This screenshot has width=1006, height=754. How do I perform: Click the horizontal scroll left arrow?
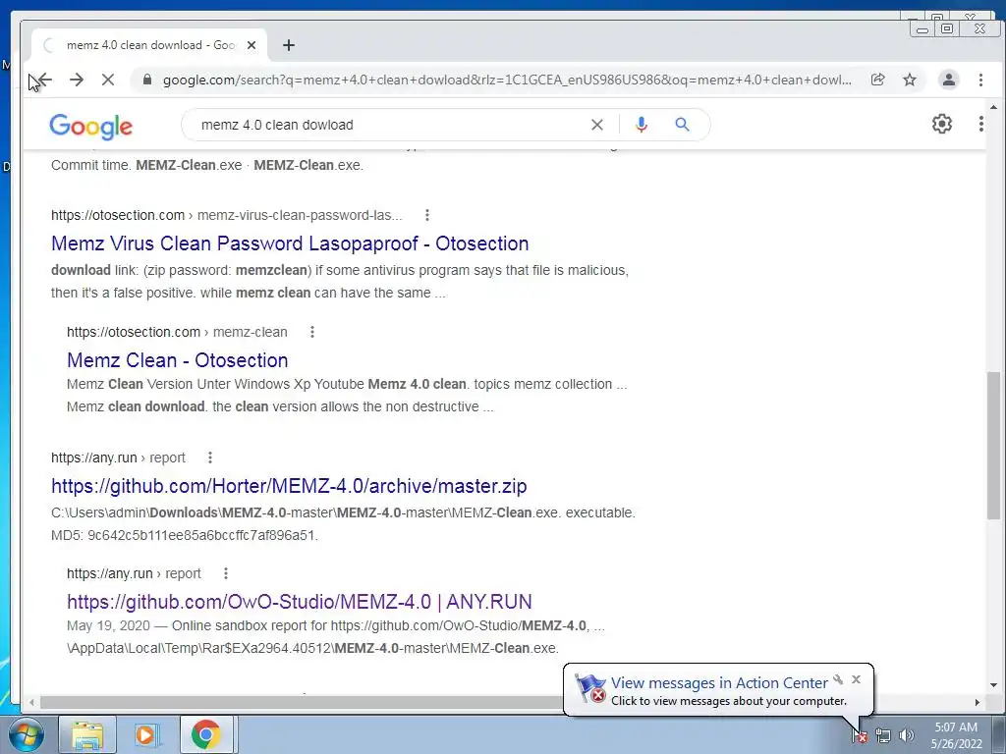(x=31, y=702)
